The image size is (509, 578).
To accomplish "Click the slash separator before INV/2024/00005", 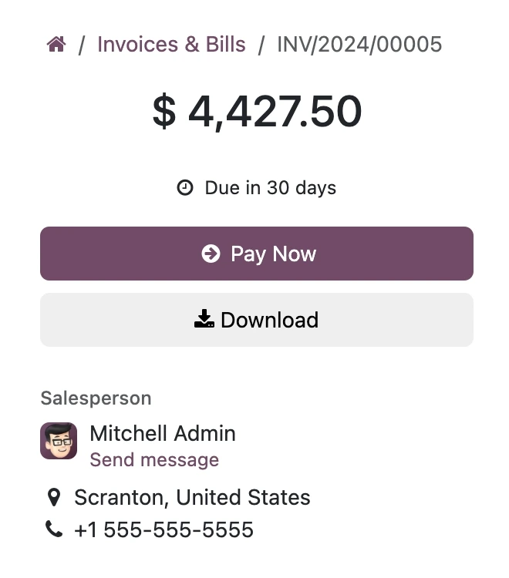I will pyautogui.click(x=261, y=45).
